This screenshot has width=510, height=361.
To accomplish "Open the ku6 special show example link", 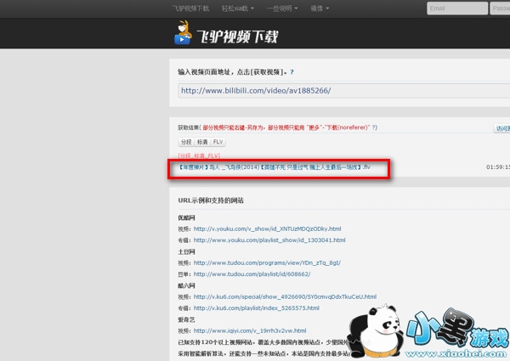I will (285, 297).
